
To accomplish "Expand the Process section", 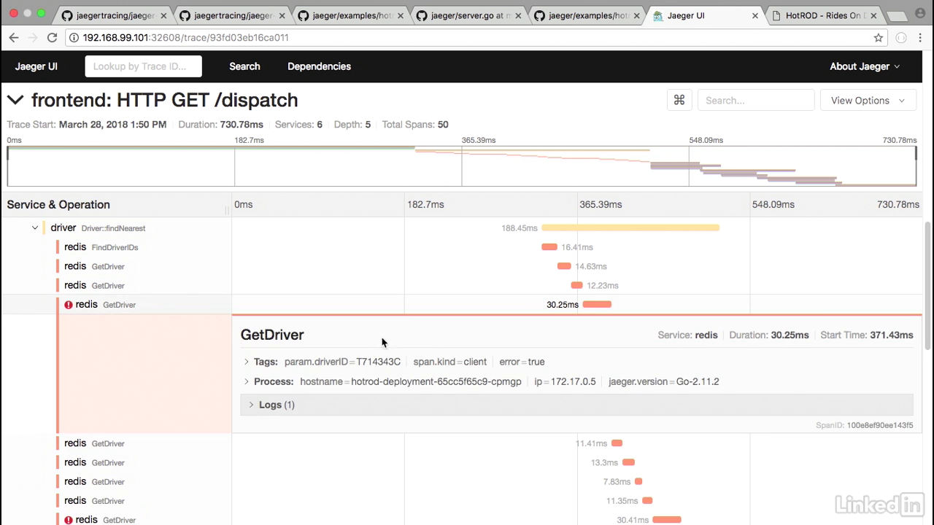I will pyautogui.click(x=247, y=381).
